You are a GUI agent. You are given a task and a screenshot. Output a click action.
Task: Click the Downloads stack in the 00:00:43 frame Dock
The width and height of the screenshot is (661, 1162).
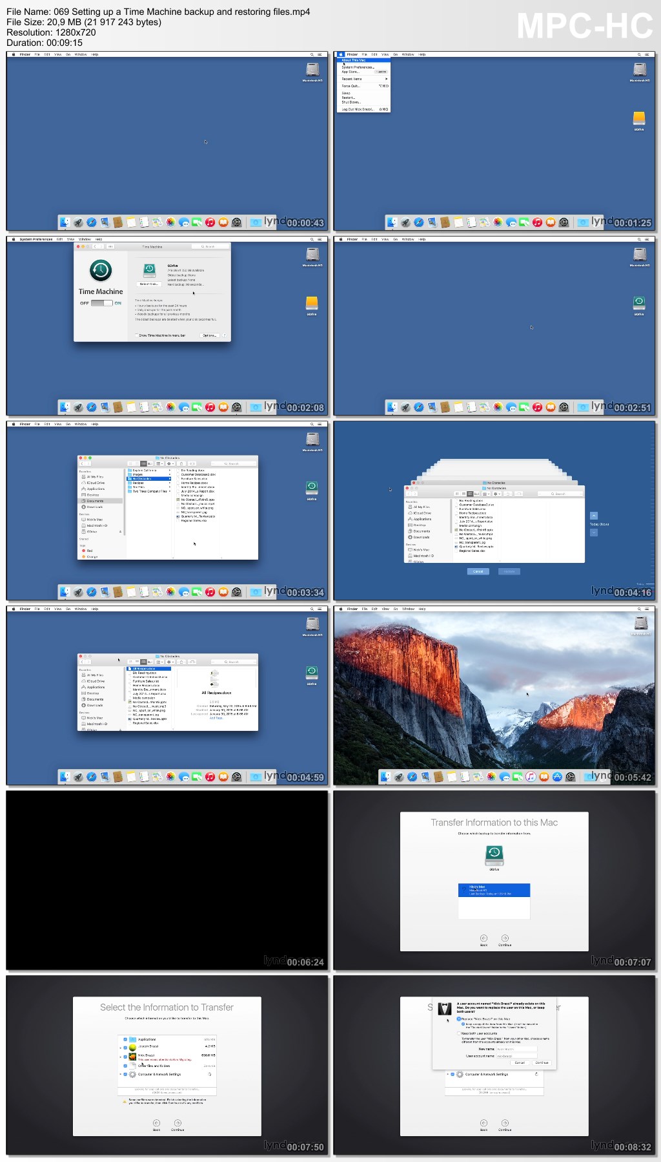coord(256,222)
